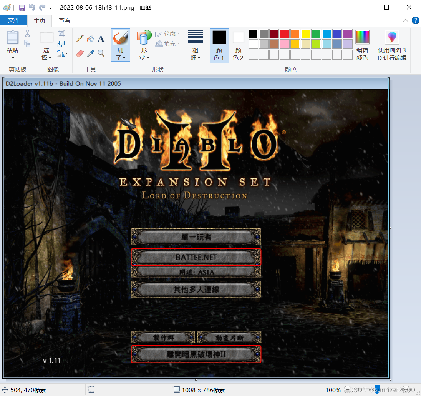Select the Color picker eyedropper tool
This screenshot has width=421, height=396.
click(x=91, y=53)
